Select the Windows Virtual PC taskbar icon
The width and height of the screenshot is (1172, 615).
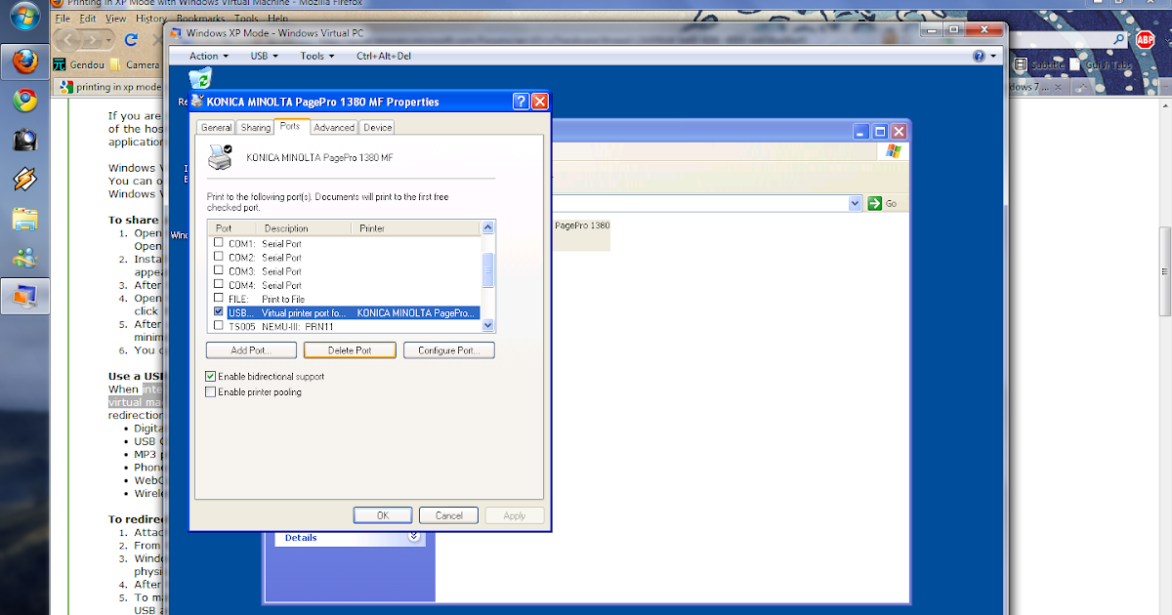tap(24, 295)
